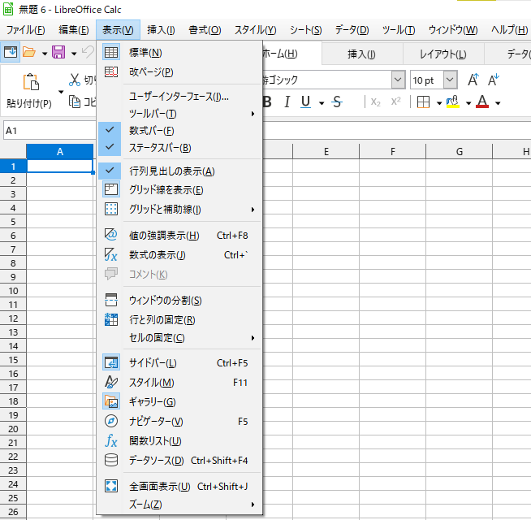Toggle Strikethrough formatting
This screenshot has height=520, width=531.
pyautogui.click(x=337, y=102)
